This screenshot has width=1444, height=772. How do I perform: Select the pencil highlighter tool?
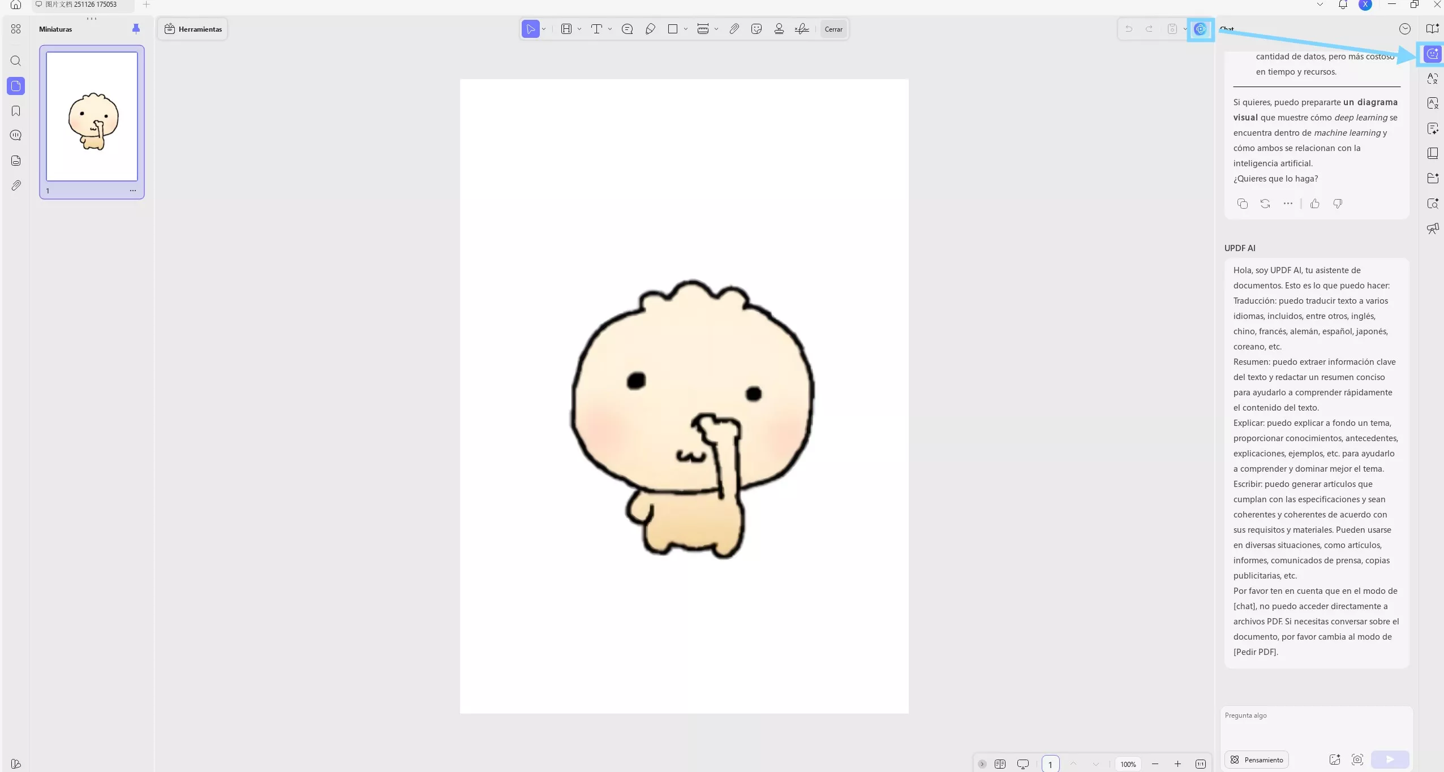(650, 29)
